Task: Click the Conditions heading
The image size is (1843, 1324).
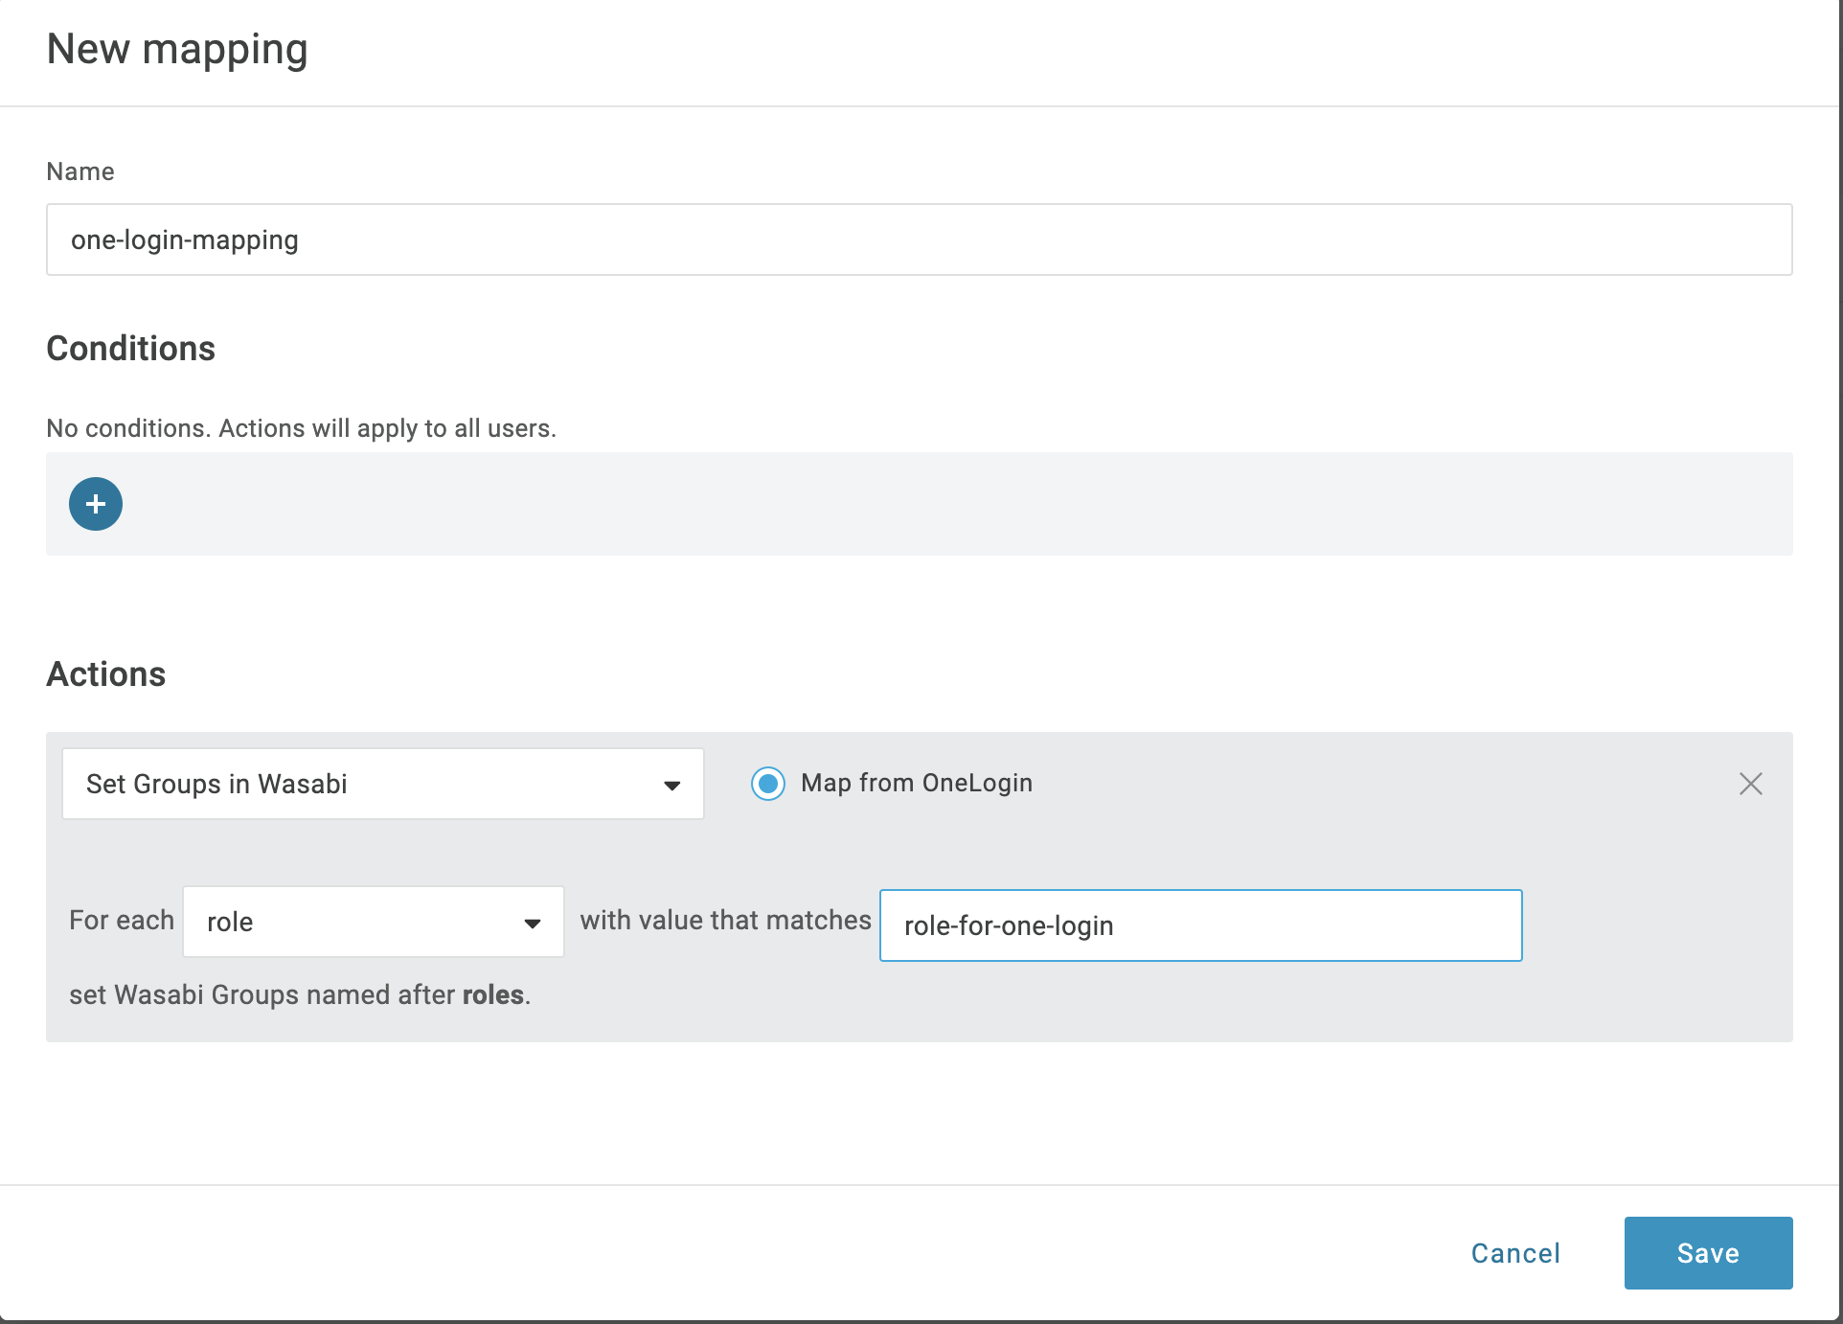Action: click(131, 349)
